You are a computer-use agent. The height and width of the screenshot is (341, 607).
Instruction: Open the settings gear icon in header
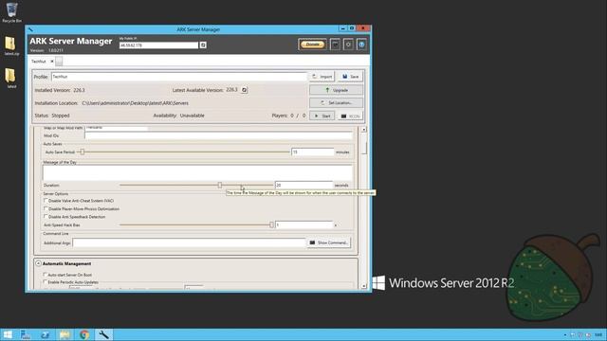coord(348,45)
